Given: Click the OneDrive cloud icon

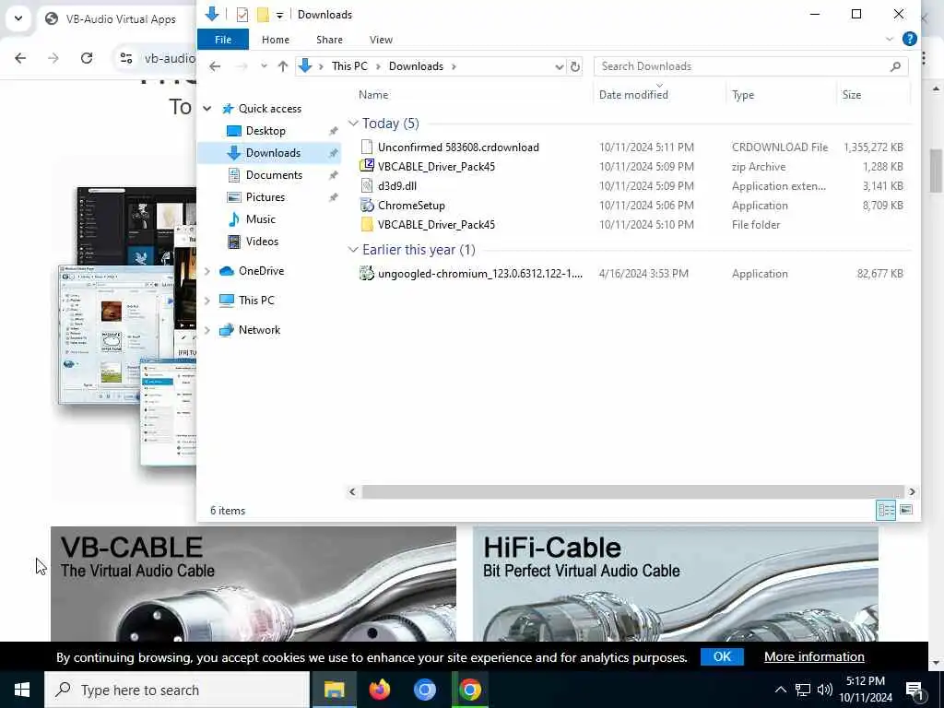Looking at the screenshot, I should (x=227, y=271).
